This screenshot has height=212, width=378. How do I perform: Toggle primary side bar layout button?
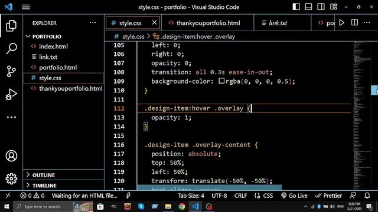tap(296, 6)
